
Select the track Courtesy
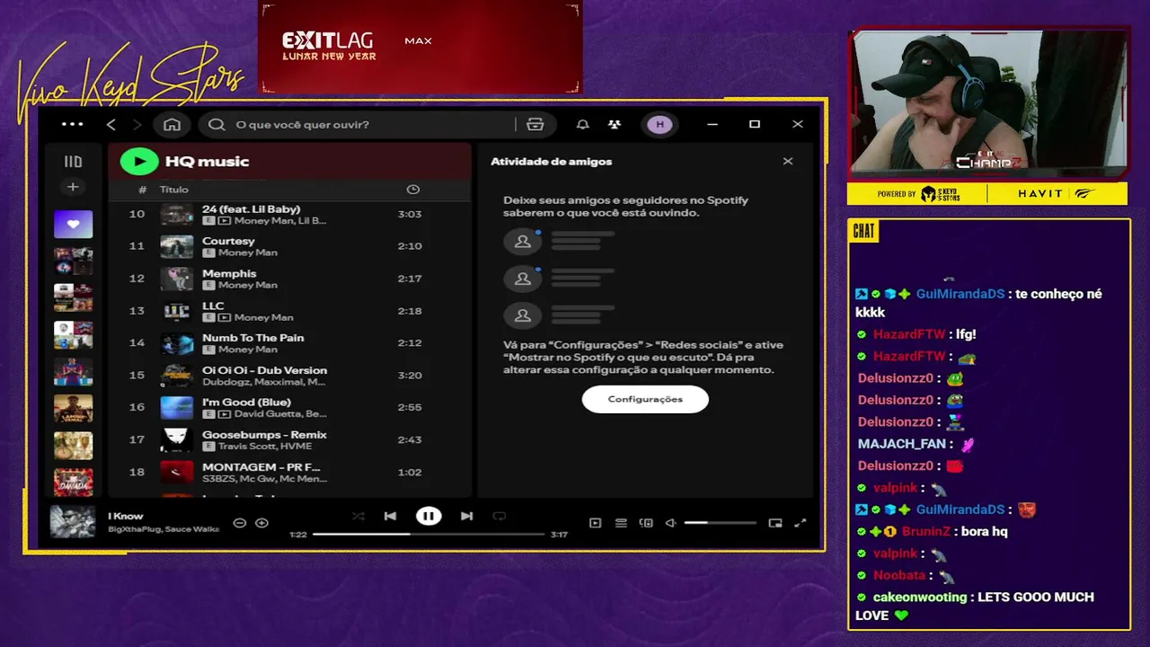[x=289, y=246]
